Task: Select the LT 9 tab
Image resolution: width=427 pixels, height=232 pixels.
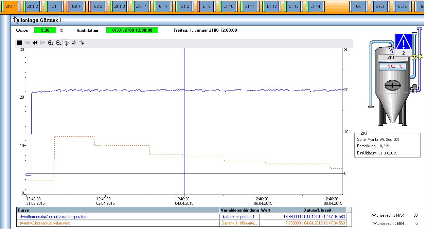Action: [207, 6]
